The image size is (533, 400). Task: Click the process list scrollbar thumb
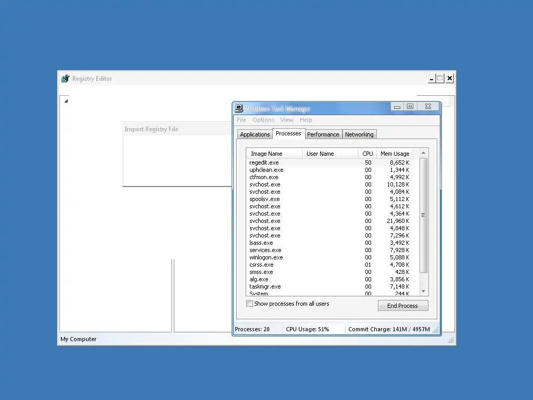pyautogui.click(x=424, y=215)
